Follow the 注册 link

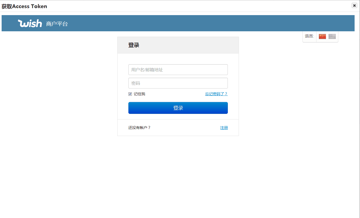224,128
